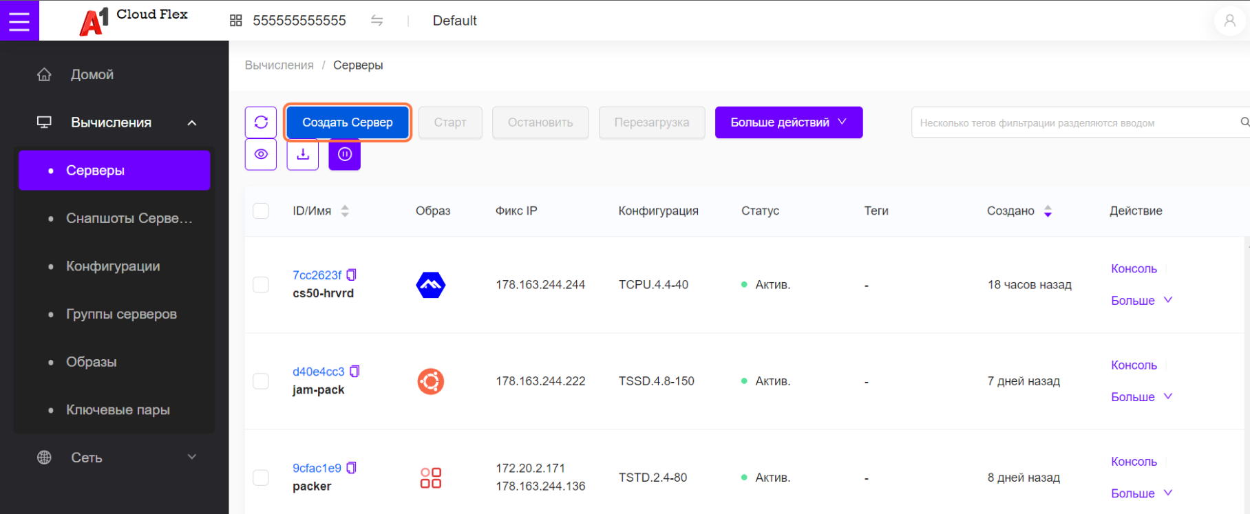Click the Перезагрузка button
The height and width of the screenshot is (514, 1250).
(x=652, y=122)
